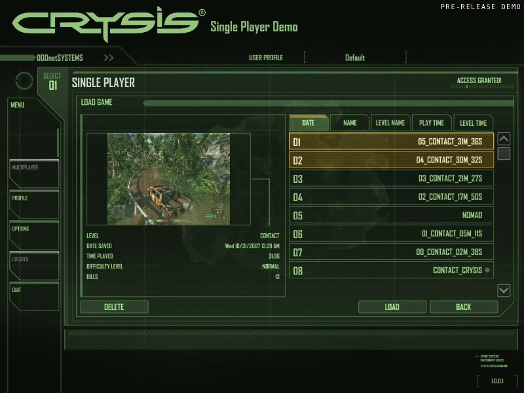
Task: Click the Crysis logo
Action: (x=109, y=24)
